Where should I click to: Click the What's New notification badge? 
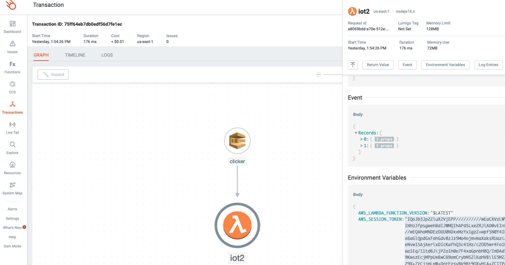coord(24,227)
